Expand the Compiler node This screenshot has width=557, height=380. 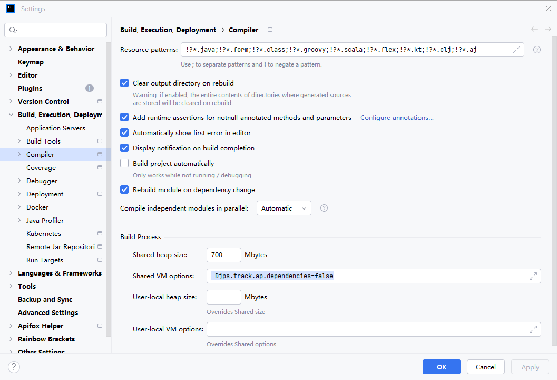[19, 155]
